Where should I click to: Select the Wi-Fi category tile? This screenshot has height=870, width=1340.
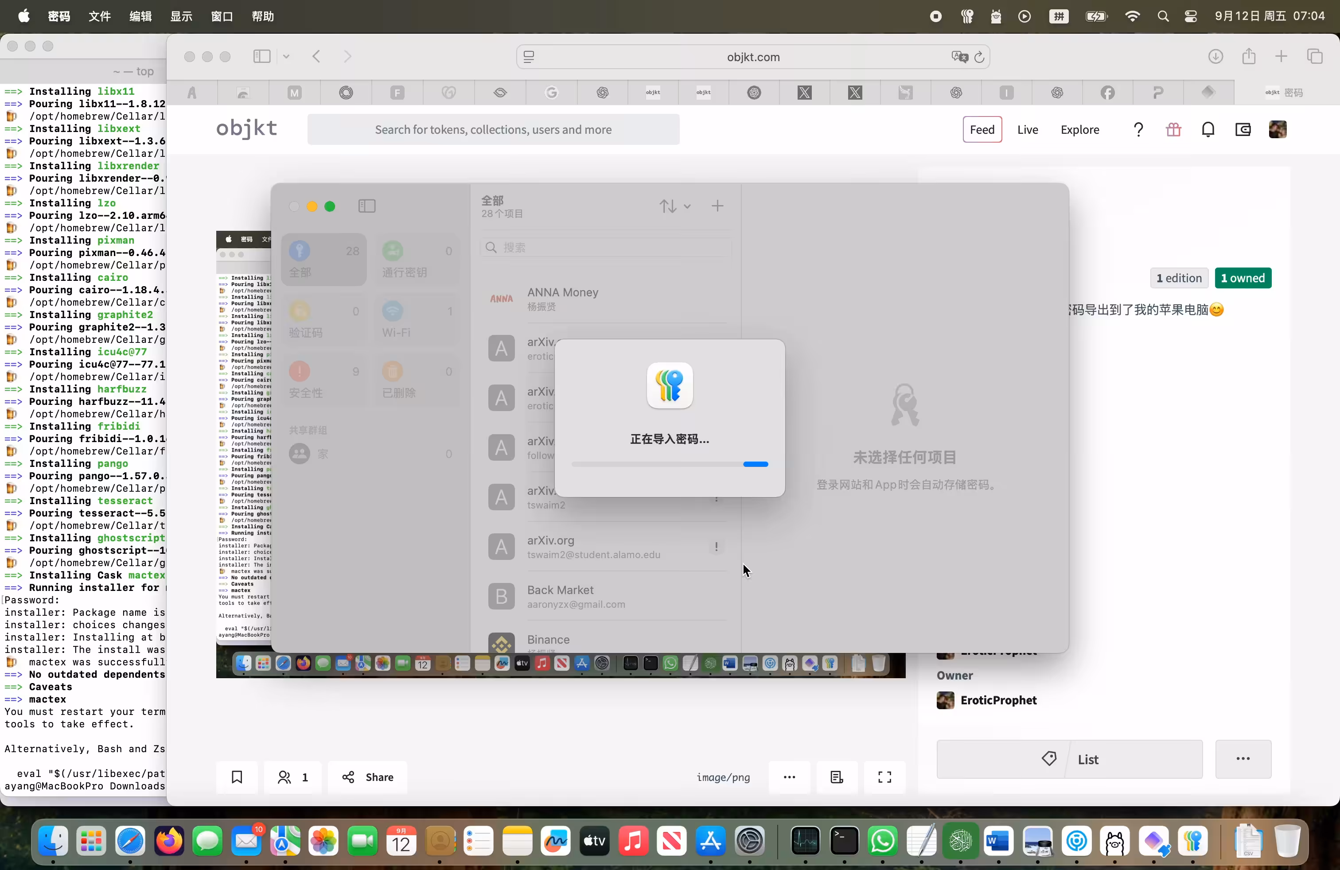click(x=417, y=320)
